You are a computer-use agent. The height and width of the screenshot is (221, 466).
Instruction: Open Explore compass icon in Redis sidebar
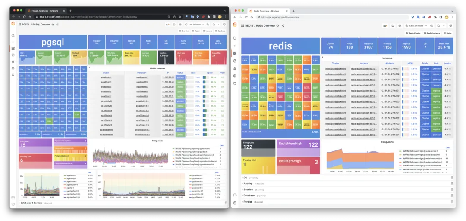point(235,61)
